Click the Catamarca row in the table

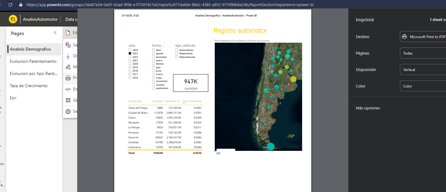[x=165, y=147]
